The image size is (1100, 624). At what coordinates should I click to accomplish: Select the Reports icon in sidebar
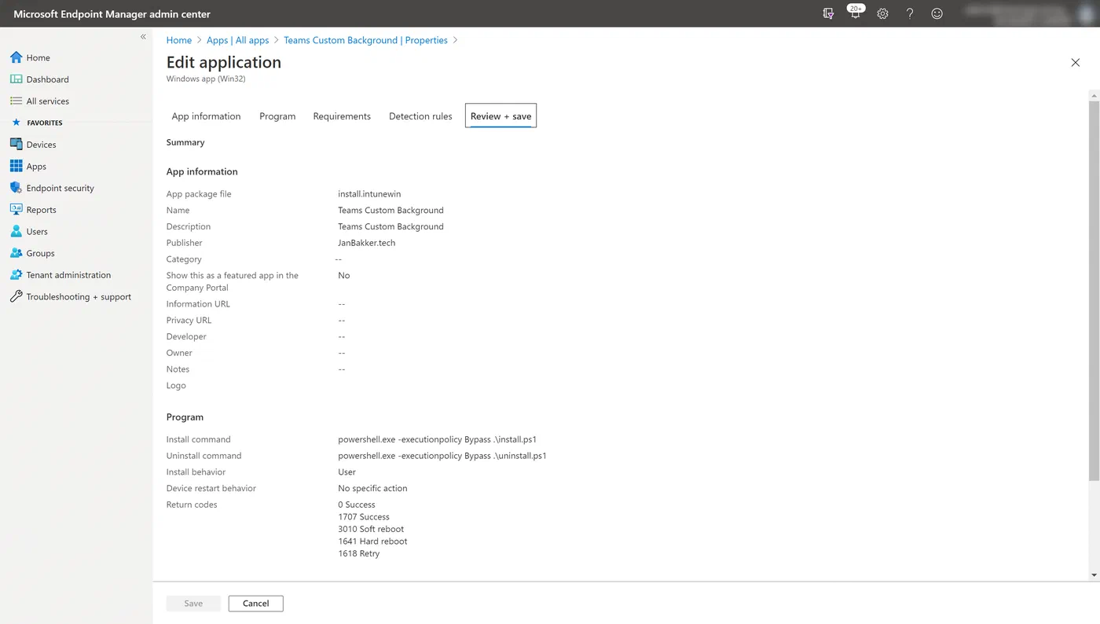coord(16,210)
